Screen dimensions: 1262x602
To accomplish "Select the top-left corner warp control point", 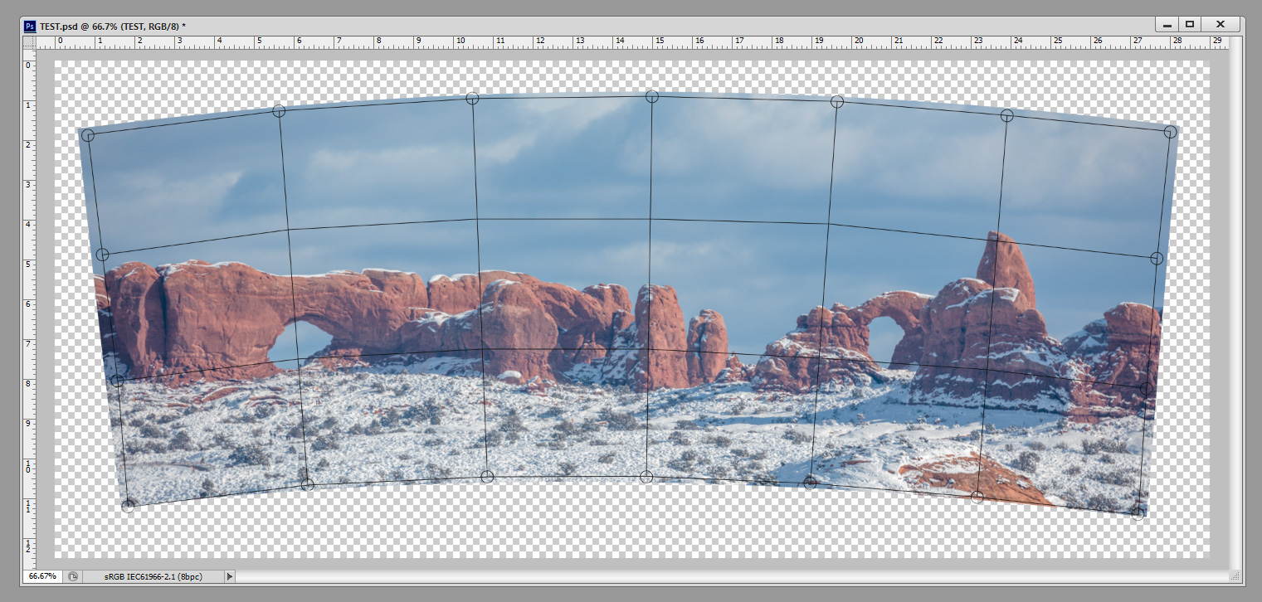I will (88, 135).
